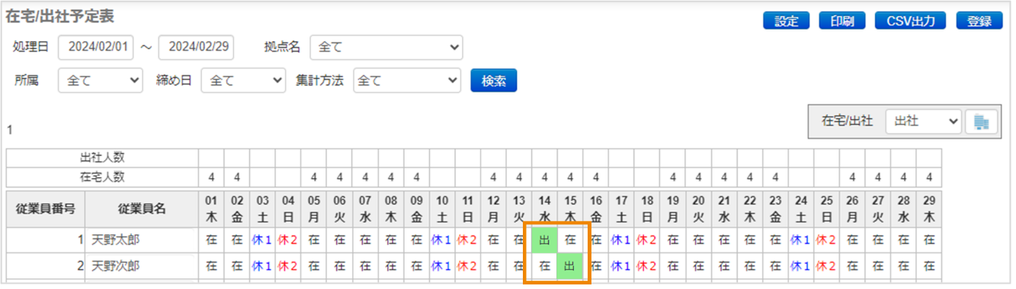Click the 17 土 date header
1016x289 pixels.
click(x=621, y=209)
